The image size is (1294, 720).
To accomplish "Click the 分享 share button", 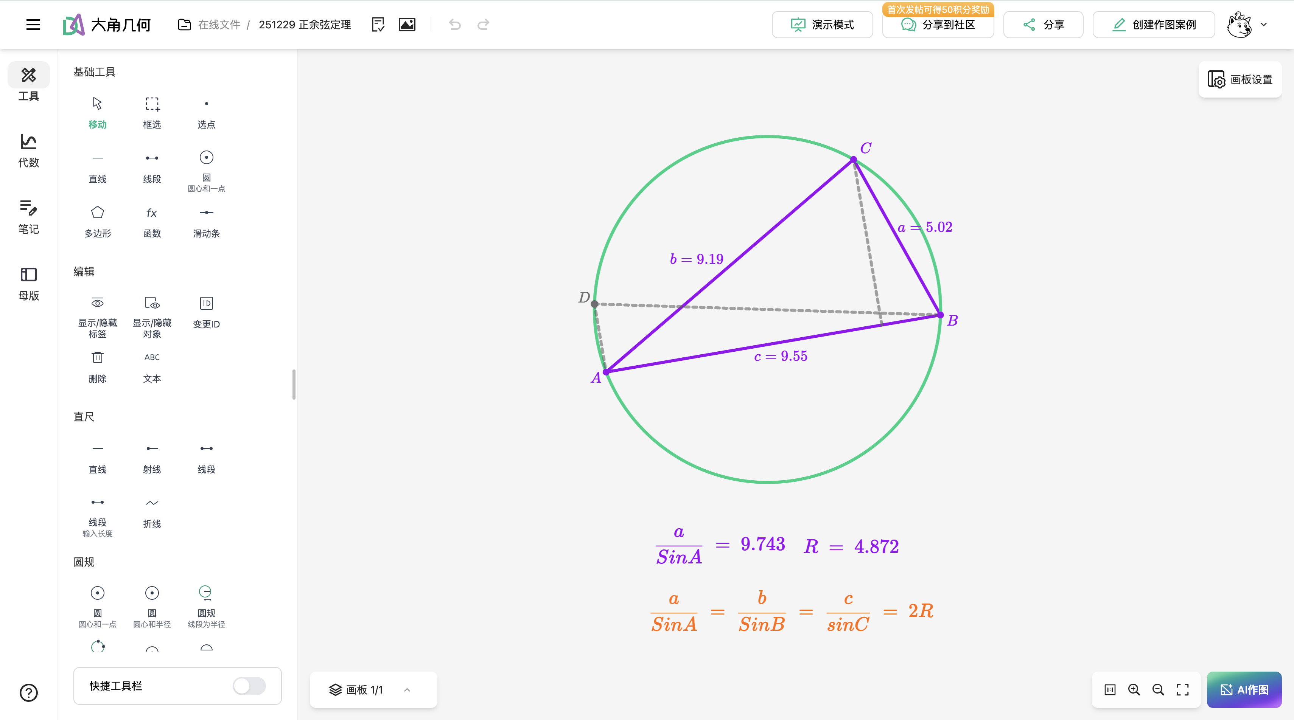I will point(1044,25).
